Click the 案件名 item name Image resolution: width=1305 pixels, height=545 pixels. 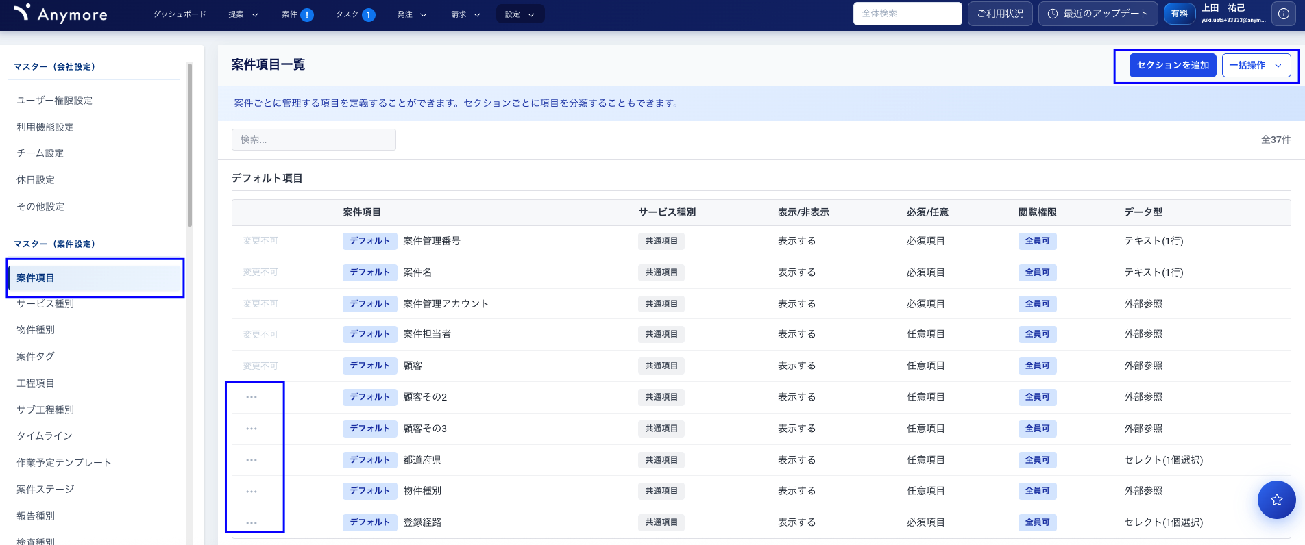417,272
